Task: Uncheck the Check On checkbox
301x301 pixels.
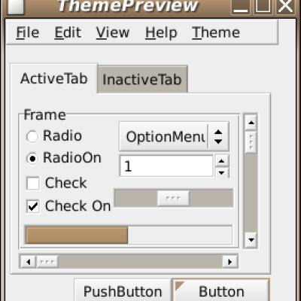Action: pos(68,206)
